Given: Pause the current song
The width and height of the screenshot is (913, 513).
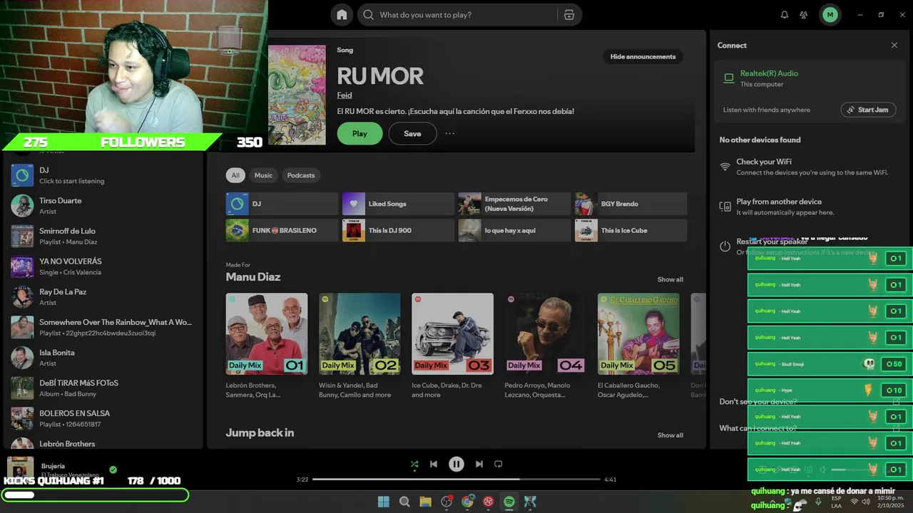Looking at the screenshot, I should (x=456, y=464).
